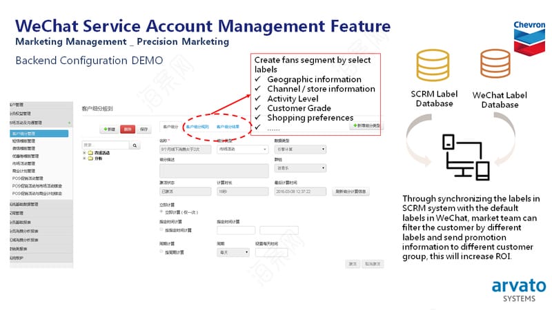Click the 'WeChat Label Database' caption
The height and width of the screenshot is (310, 552).
pyautogui.click(x=500, y=100)
